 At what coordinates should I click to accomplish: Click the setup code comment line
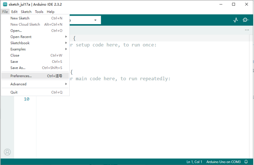coord(113,45)
